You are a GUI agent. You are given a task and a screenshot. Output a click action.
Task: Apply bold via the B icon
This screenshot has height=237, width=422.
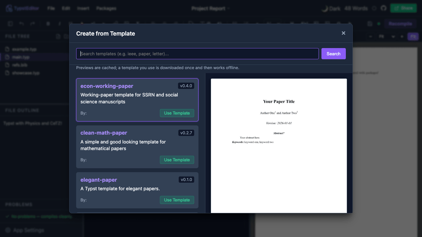[48, 23]
